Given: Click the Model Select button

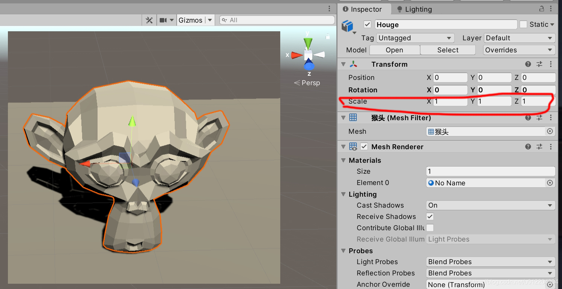Looking at the screenshot, I should click(x=448, y=50).
